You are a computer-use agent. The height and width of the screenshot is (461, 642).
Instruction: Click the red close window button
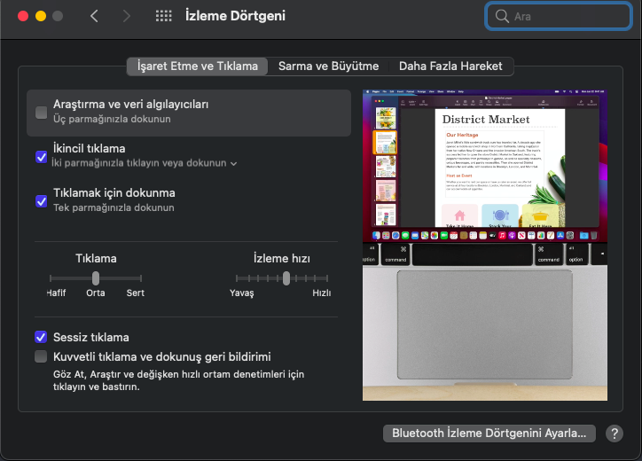point(22,16)
